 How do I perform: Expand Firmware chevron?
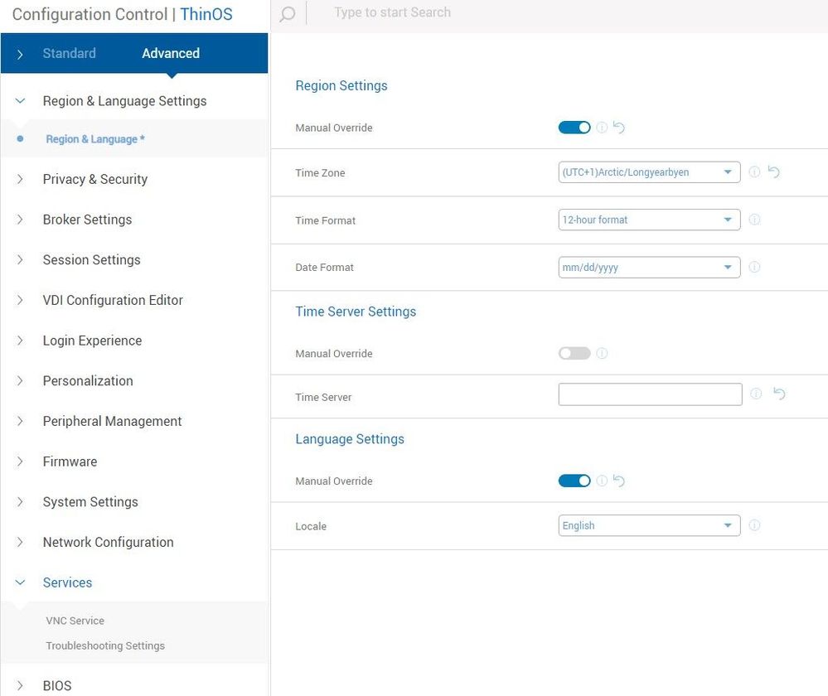point(20,462)
